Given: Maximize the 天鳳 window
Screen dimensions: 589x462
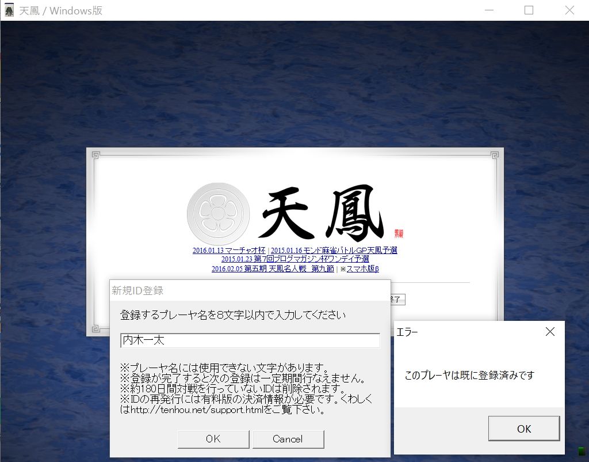Looking at the screenshot, I should coord(529,10).
